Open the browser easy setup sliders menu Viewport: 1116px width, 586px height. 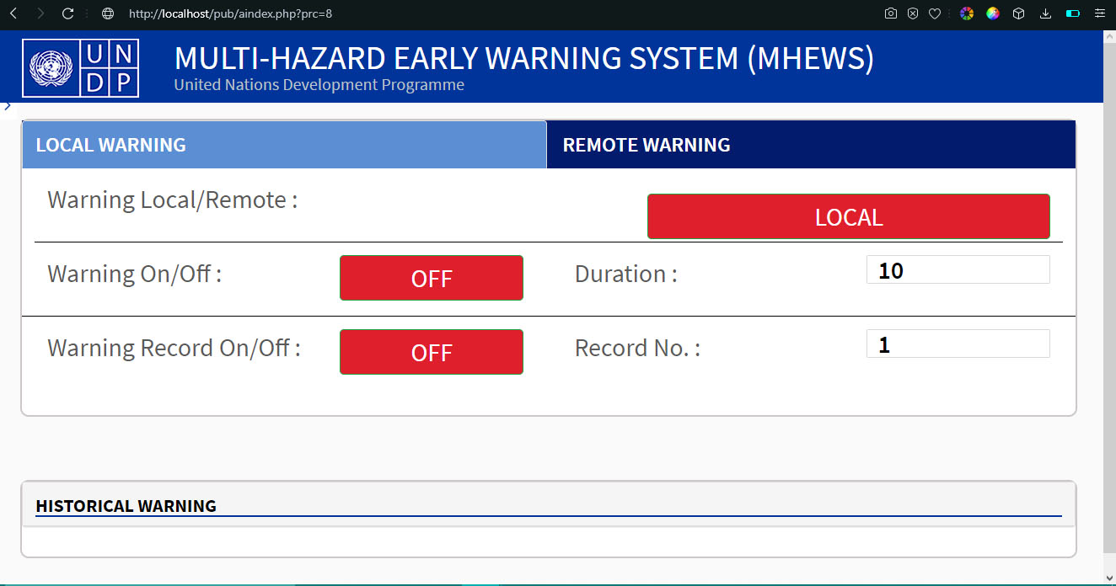tap(1099, 13)
